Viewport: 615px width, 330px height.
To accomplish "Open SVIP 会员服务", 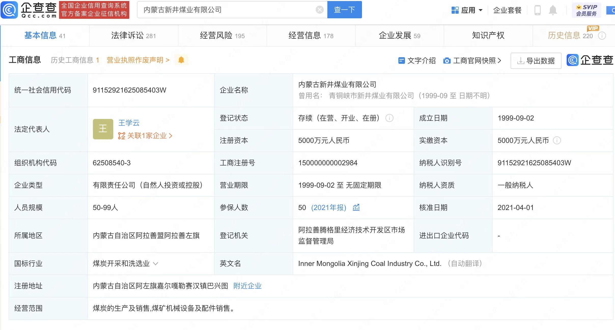I will [586, 10].
